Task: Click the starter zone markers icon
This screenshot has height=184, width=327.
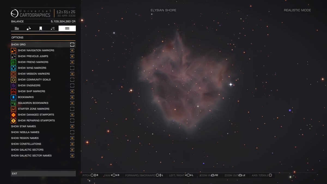Action: pyautogui.click(x=13, y=109)
